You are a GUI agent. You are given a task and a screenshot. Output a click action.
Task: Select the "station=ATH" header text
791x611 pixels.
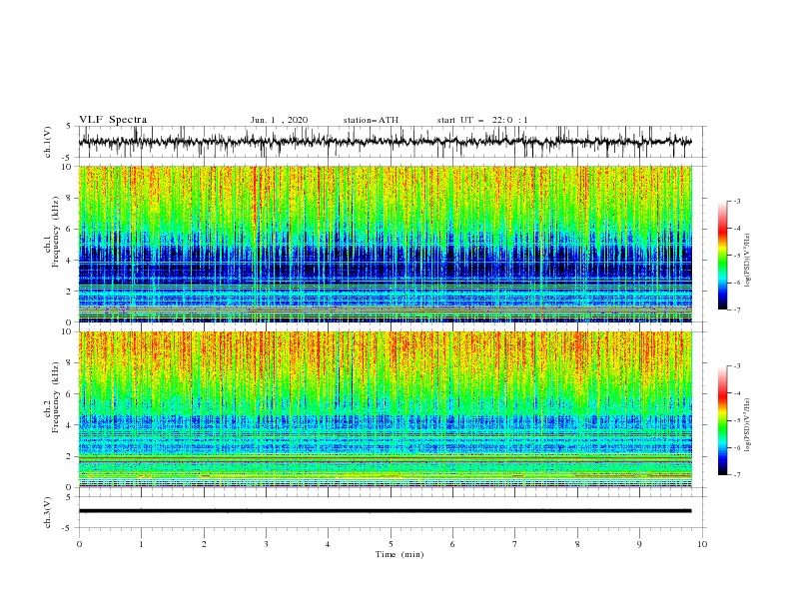coord(371,120)
